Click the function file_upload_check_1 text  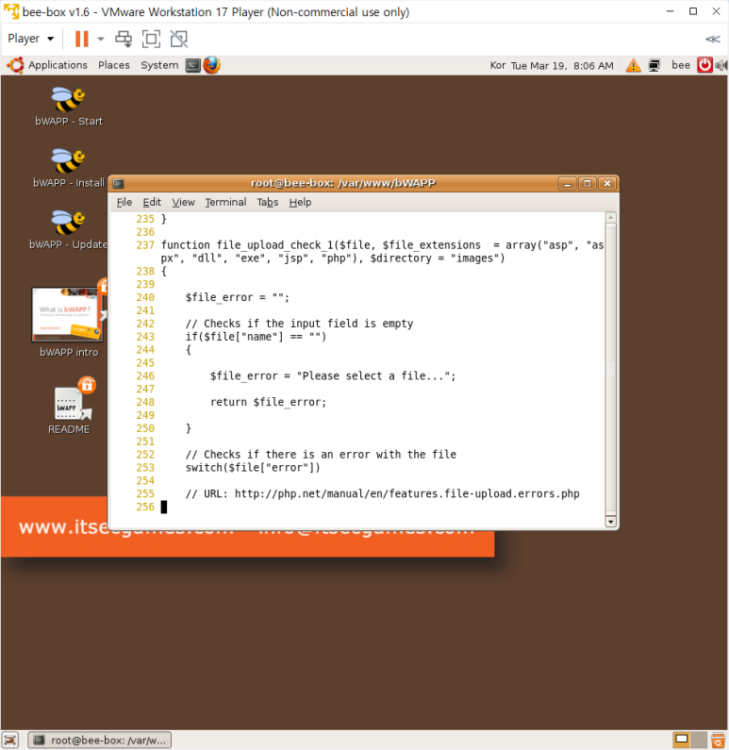pyautogui.click(x=247, y=245)
